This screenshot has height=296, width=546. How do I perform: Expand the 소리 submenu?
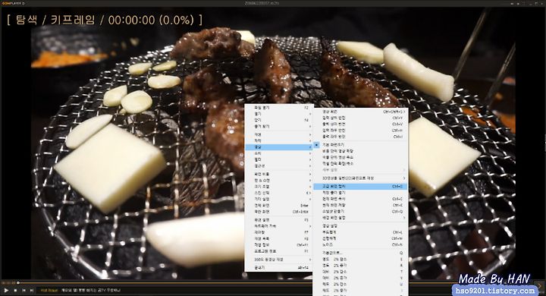pyautogui.click(x=279, y=153)
